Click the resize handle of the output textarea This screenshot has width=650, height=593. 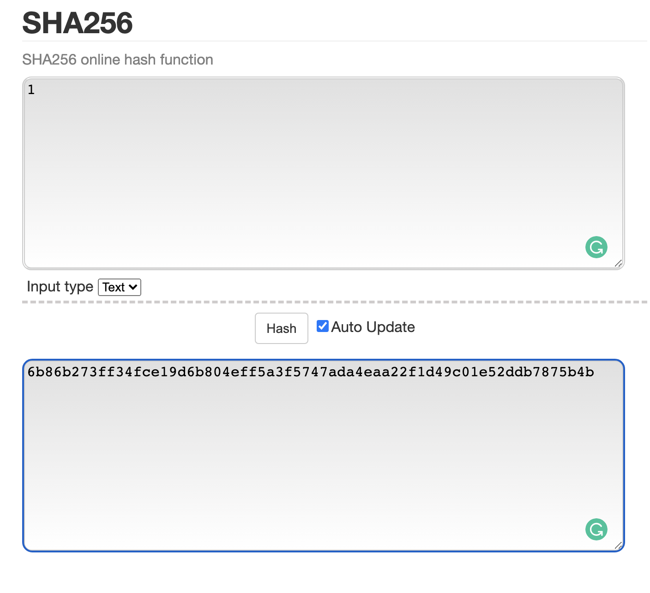coord(619,545)
